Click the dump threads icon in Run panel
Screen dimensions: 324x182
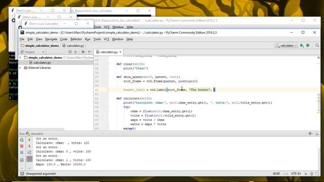[22, 160]
